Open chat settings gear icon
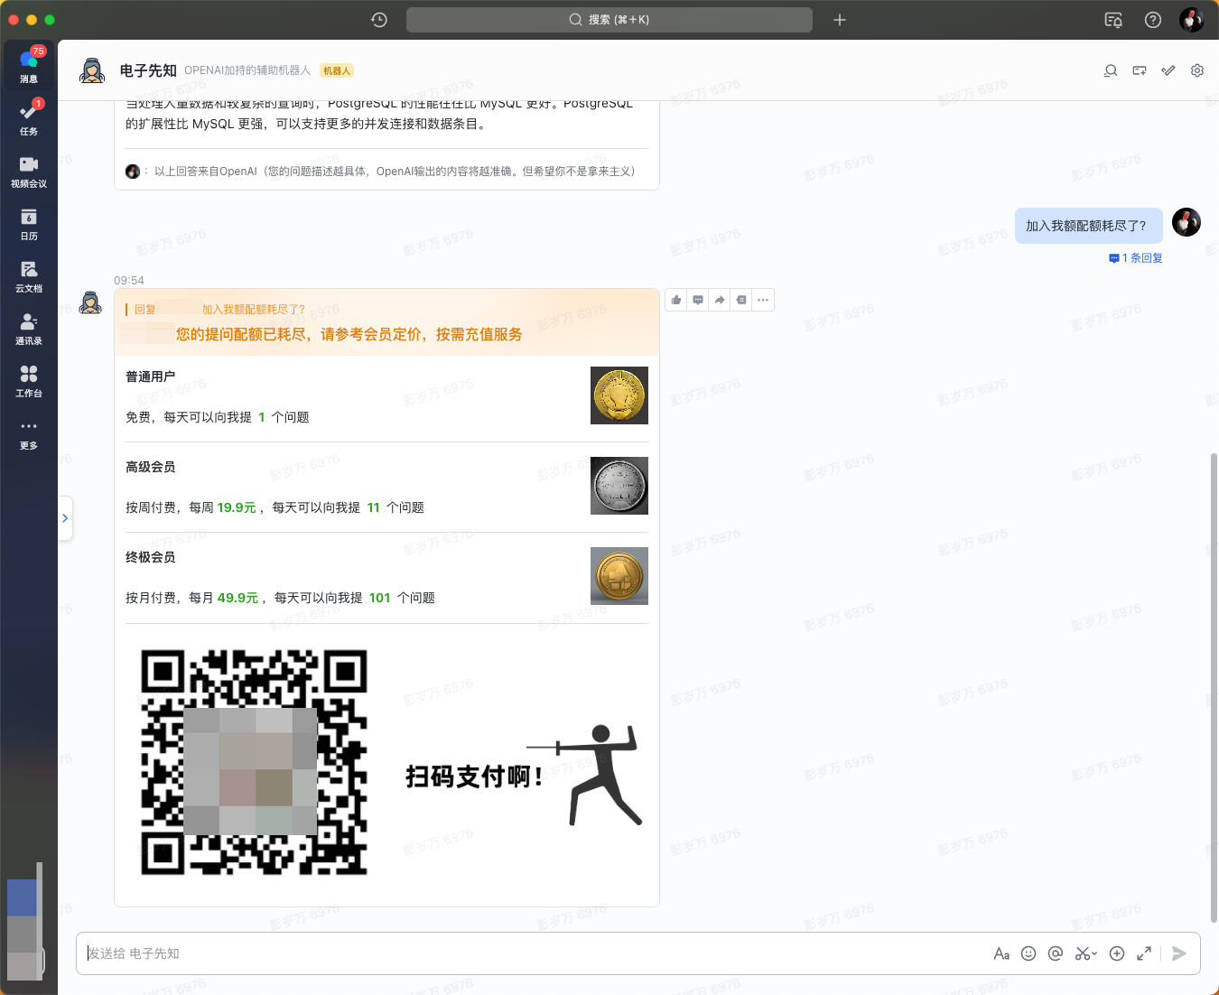Image resolution: width=1219 pixels, height=995 pixels. 1197,70
